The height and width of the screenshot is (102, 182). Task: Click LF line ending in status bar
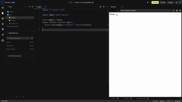coord(172,101)
